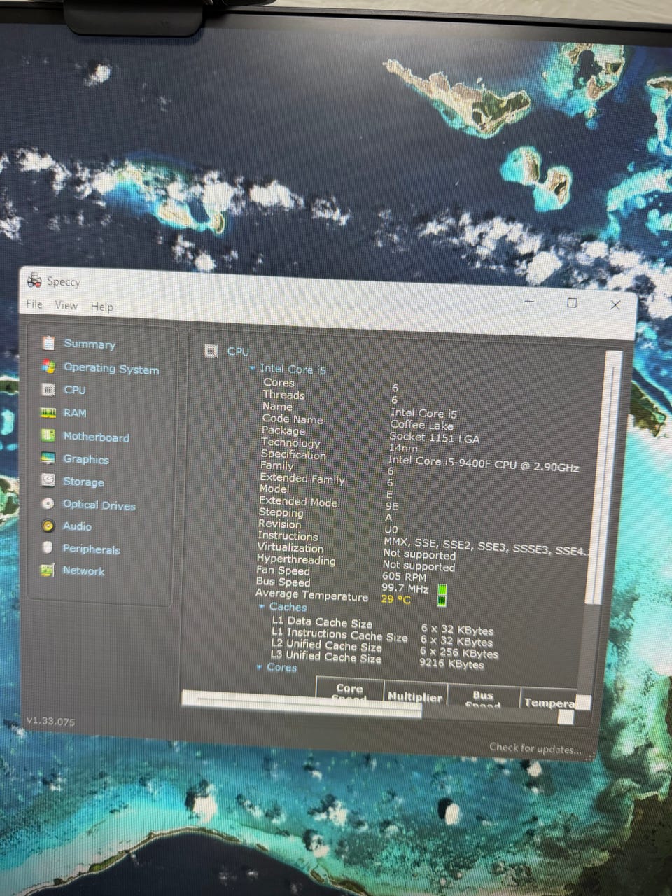
Task: Click the Multiplier column header
Action: 414,694
